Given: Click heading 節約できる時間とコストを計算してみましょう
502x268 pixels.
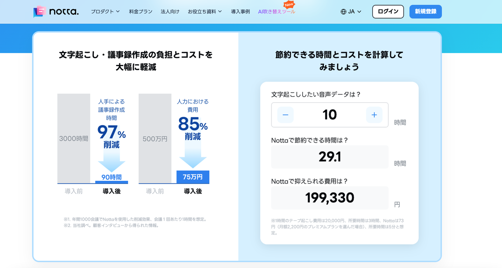Looking at the screenshot, I should [x=339, y=61].
